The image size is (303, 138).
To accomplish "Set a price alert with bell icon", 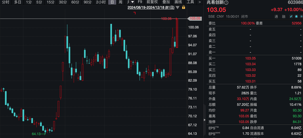I will tap(296, 17).
